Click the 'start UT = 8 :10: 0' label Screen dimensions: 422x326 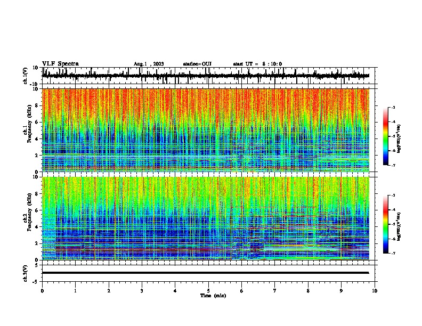click(x=257, y=64)
